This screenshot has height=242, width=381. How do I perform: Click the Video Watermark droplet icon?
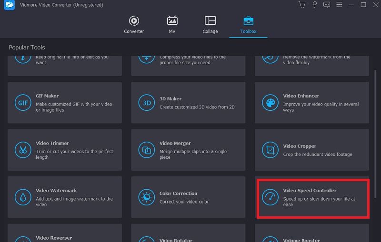click(23, 197)
